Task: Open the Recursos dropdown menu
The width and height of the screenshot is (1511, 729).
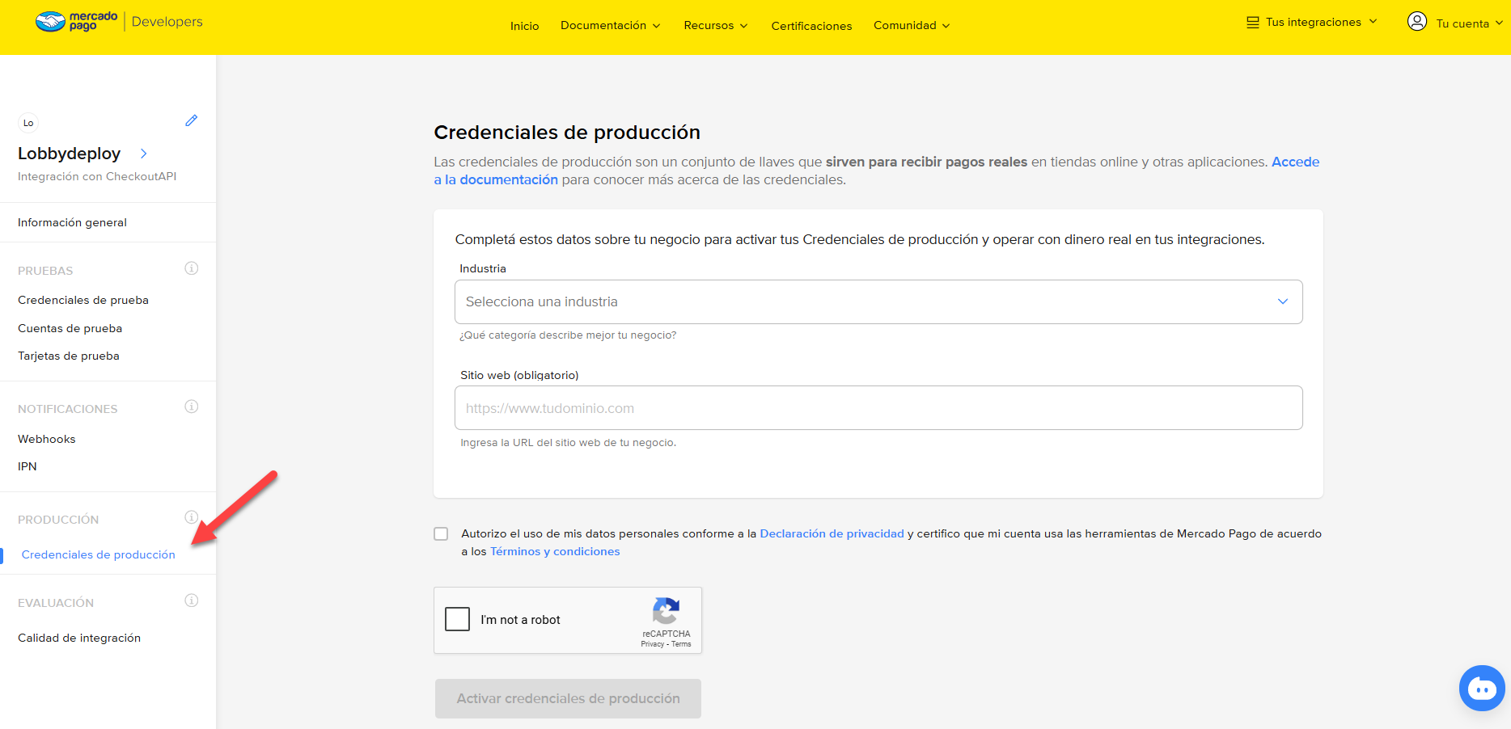Action: 715,26
